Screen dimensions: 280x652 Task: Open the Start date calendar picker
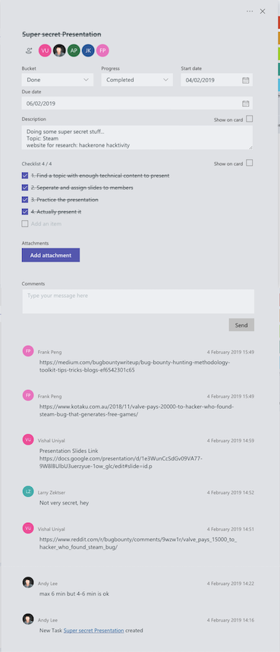click(x=246, y=80)
